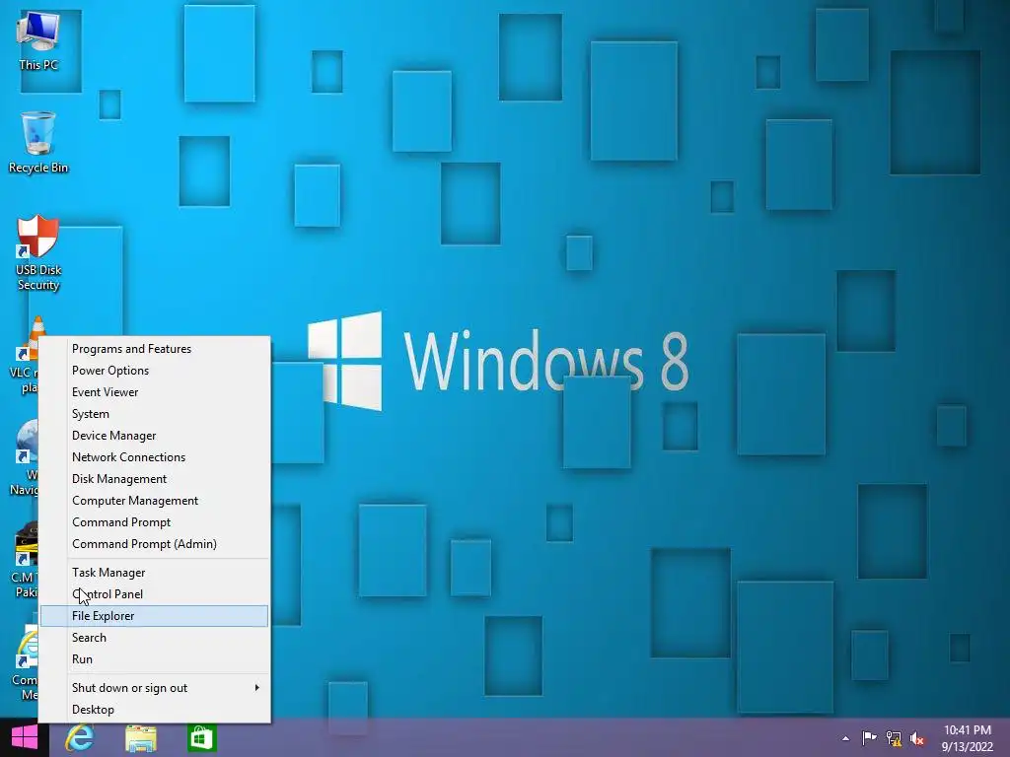
Task: Select the Recycle Bin desktop icon
Action: point(38,142)
